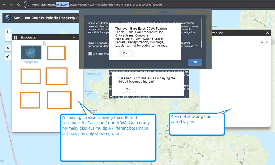Dismiss the Basemap not available message
Viewport: 275px width, 165px height.
(128, 89)
